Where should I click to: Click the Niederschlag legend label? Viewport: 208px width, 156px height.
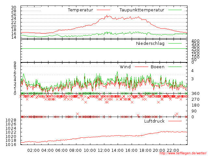pos(150,44)
